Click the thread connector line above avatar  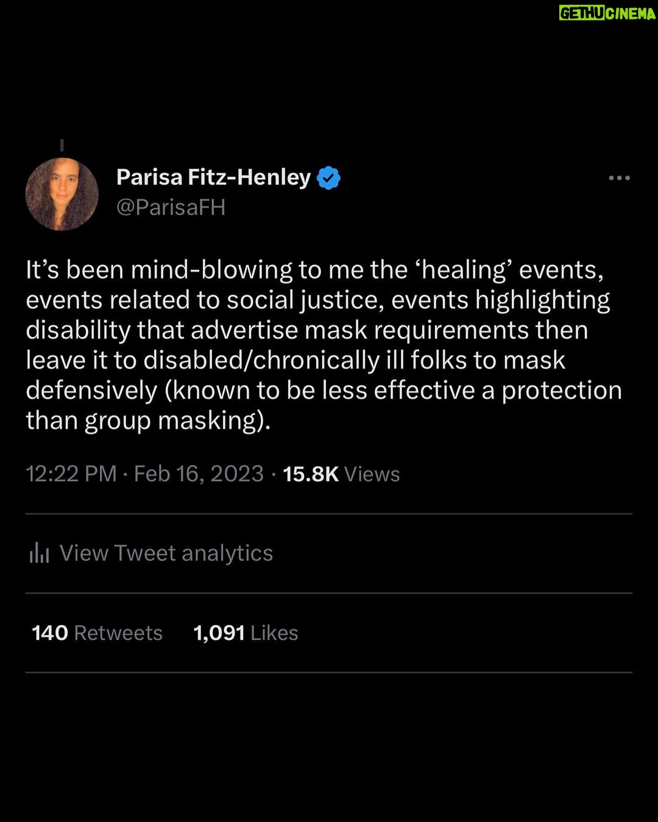(62, 145)
